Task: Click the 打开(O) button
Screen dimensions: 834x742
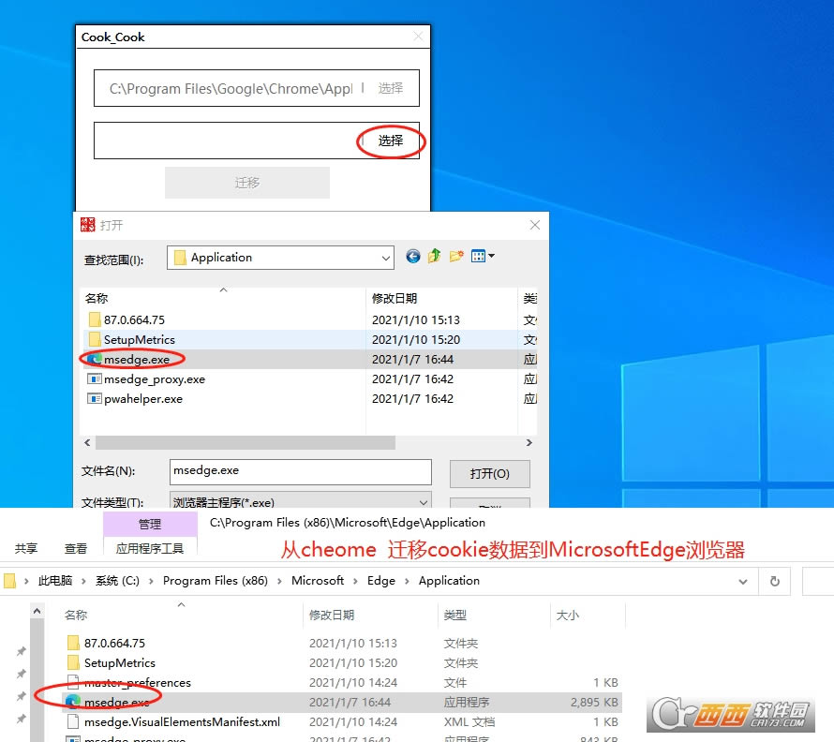Action: [x=489, y=473]
